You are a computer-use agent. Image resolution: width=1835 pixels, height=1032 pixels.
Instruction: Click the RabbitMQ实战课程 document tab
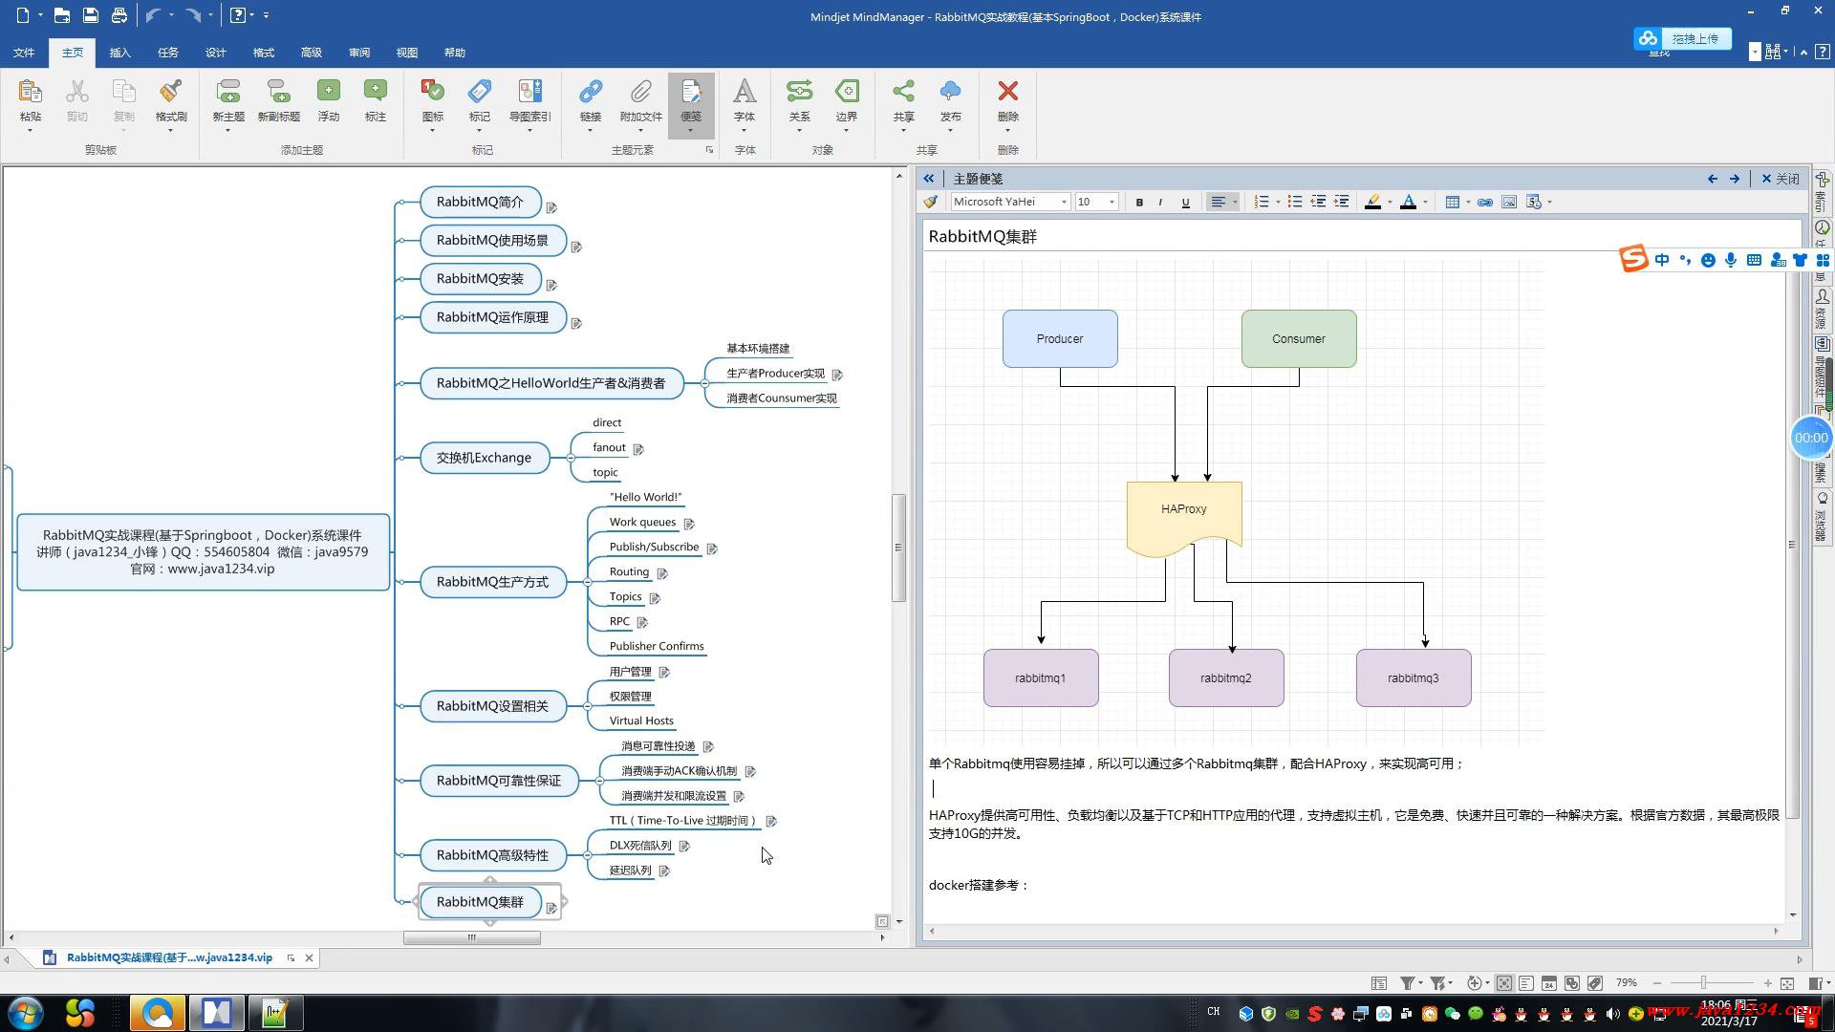[x=169, y=957]
